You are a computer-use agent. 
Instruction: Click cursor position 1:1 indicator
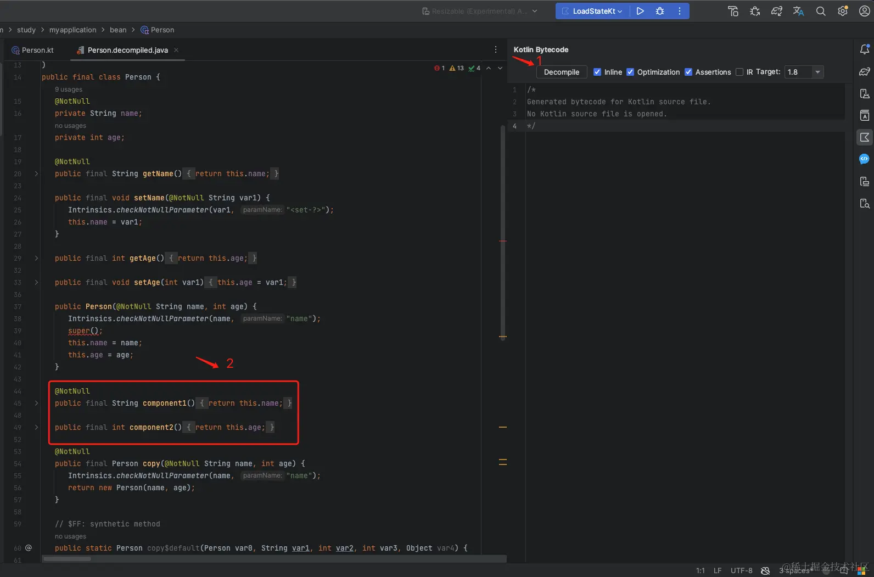pos(701,571)
